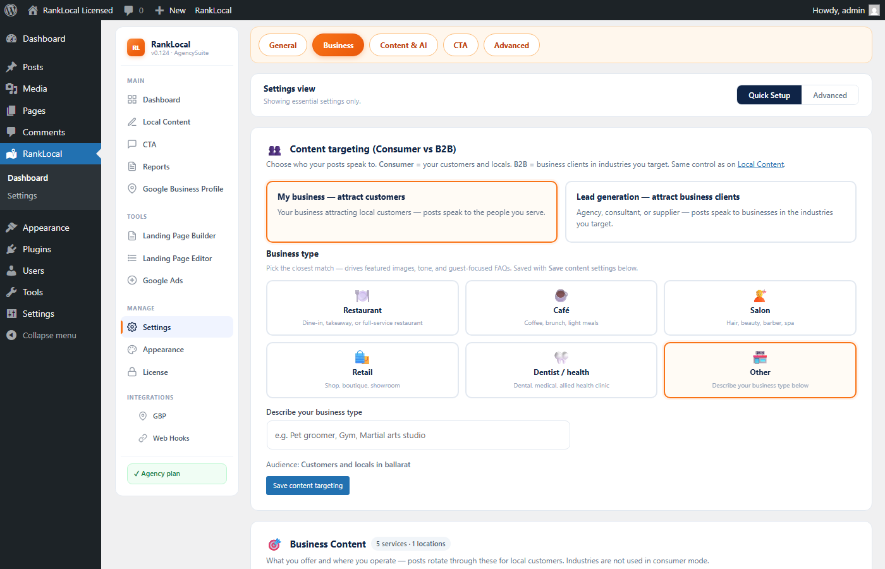Click the Landing Page Editor list icon
This screenshot has width=885, height=569.
[x=132, y=258]
